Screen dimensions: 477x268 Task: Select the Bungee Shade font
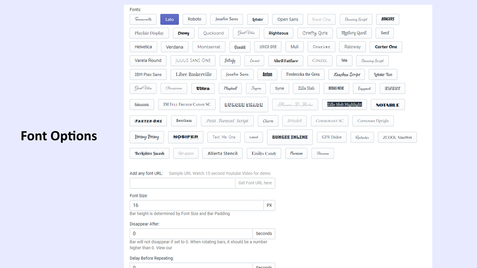click(x=244, y=104)
